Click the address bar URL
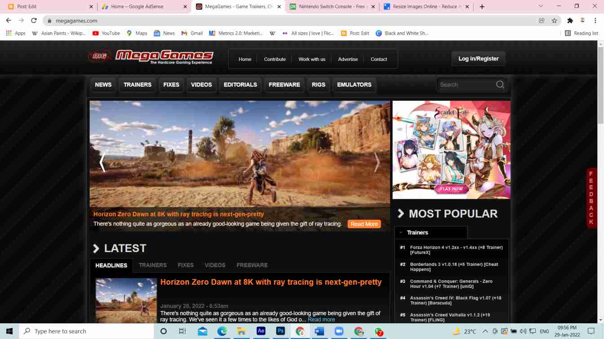This screenshot has height=339, width=604. [76, 21]
